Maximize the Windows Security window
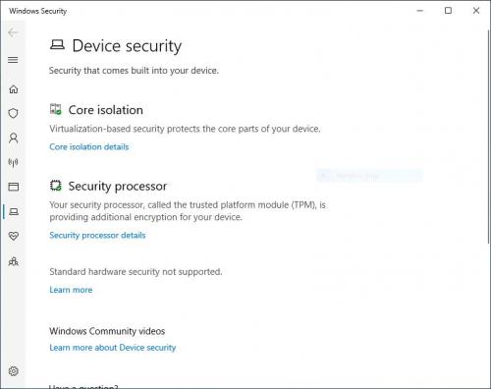This screenshot has height=389, width=491. 448,11
